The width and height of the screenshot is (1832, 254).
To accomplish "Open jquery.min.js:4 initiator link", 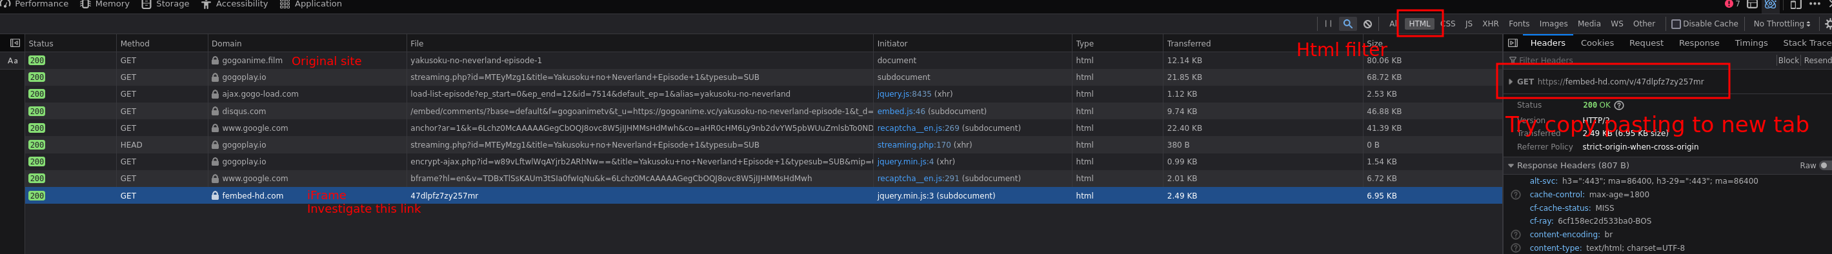I will pos(905,162).
